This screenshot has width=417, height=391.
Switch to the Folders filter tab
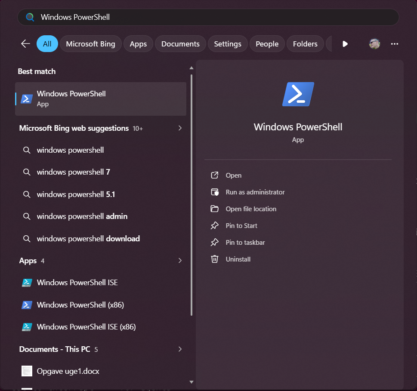(x=305, y=44)
